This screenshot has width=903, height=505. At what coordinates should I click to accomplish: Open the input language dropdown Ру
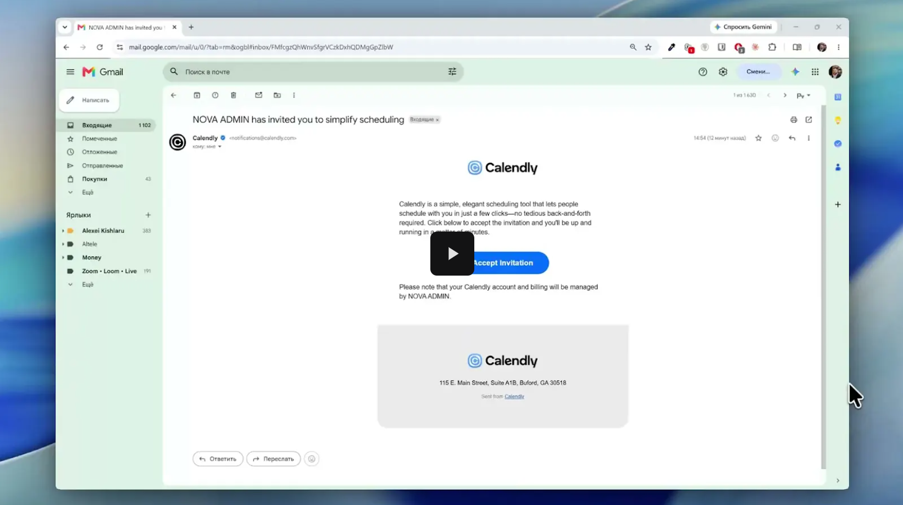click(x=804, y=96)
